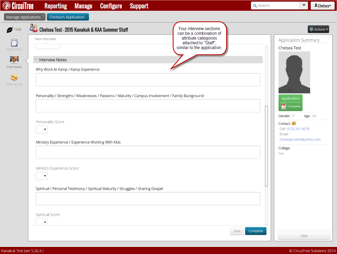The image size is (337, 254).
Task: Click the Why Work At Kamp text field
Action: pos(148,80)
